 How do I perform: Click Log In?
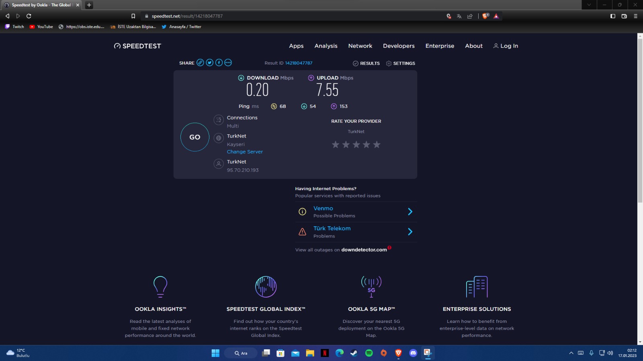coord(506,46)
